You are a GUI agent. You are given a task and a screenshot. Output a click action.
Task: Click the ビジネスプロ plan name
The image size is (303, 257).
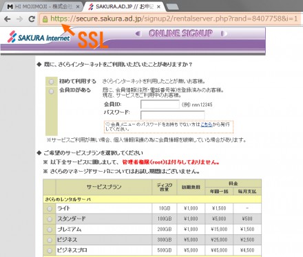click(x=72, y=250)
